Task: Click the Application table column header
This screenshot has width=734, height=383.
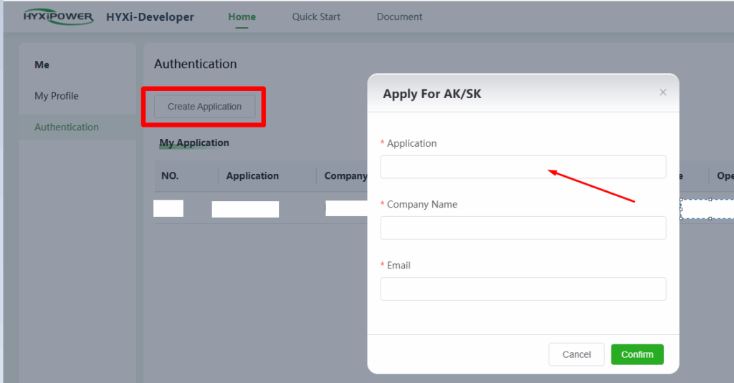Action: point(252,175)
